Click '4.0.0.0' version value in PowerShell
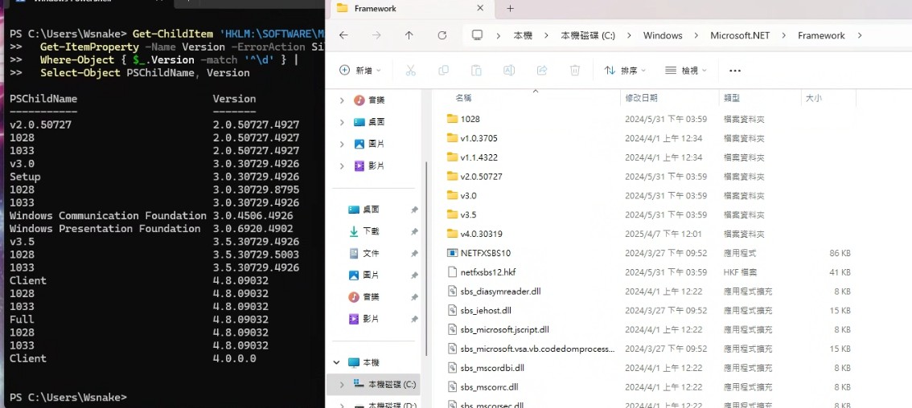This screenshot has height=408, width=912. 234,358
